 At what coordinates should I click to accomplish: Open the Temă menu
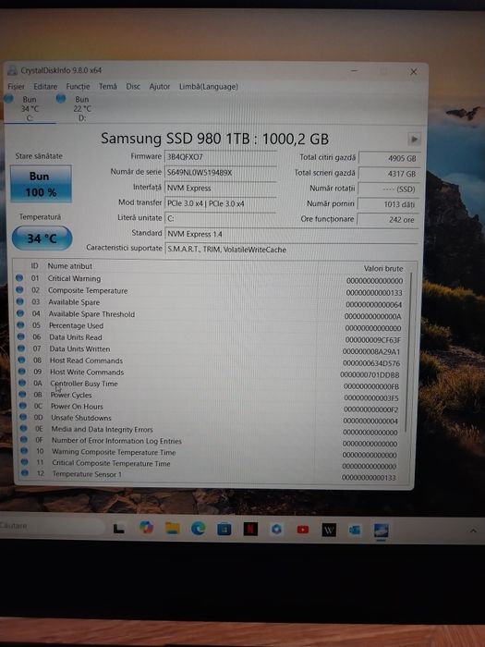pyautogui.click(x=108, y=87)
